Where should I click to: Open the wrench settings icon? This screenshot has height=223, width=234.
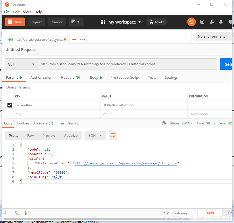tap(212, 22)
